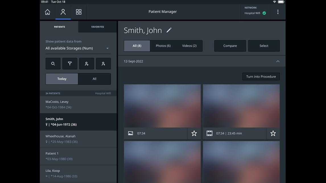The image size is (326, 183).
Task: Open the patient filter funnel icon
Action: pos(70,64)
